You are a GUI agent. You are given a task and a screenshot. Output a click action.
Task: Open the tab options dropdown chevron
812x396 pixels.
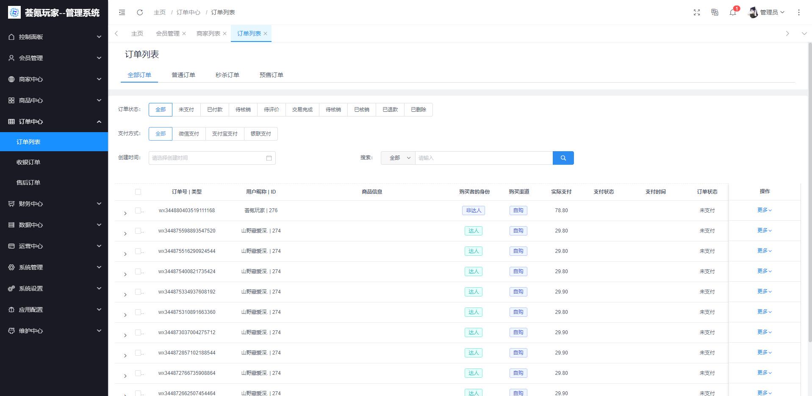click(x=804, y=33)
